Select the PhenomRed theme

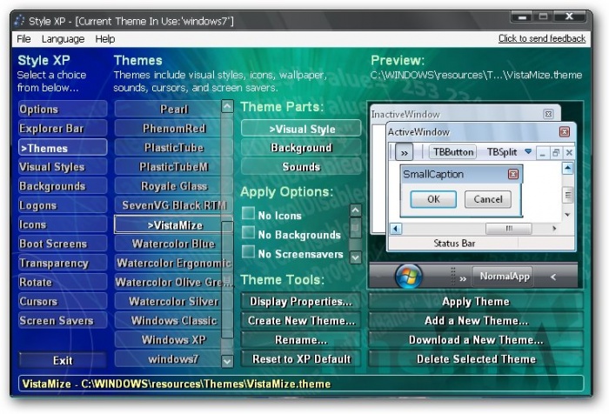(168, 128)
